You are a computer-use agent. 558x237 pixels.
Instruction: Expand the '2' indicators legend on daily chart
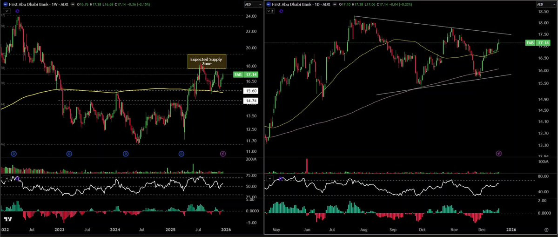pyautogui.click(x=270, y=11)
